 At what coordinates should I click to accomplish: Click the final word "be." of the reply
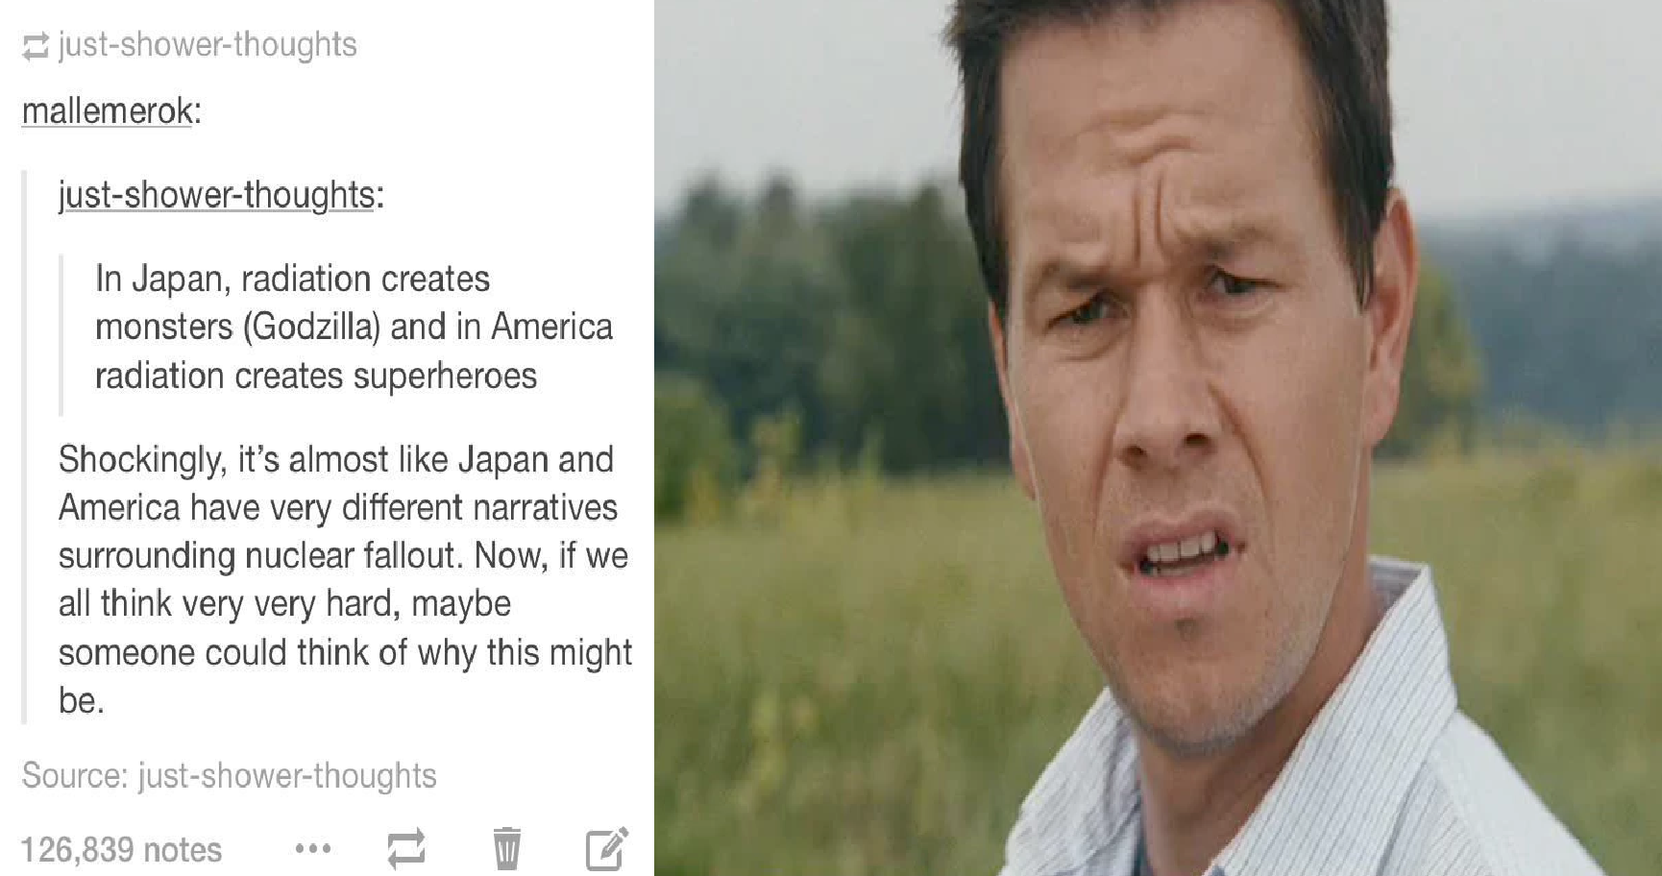[x=81, y=701]
